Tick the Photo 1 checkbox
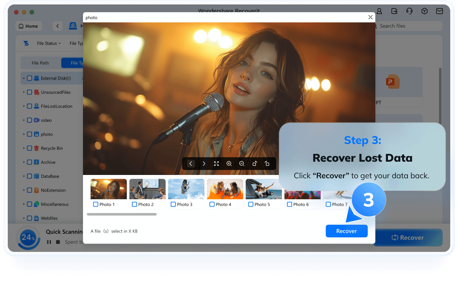Screen dimensions: 458x282 96,204
